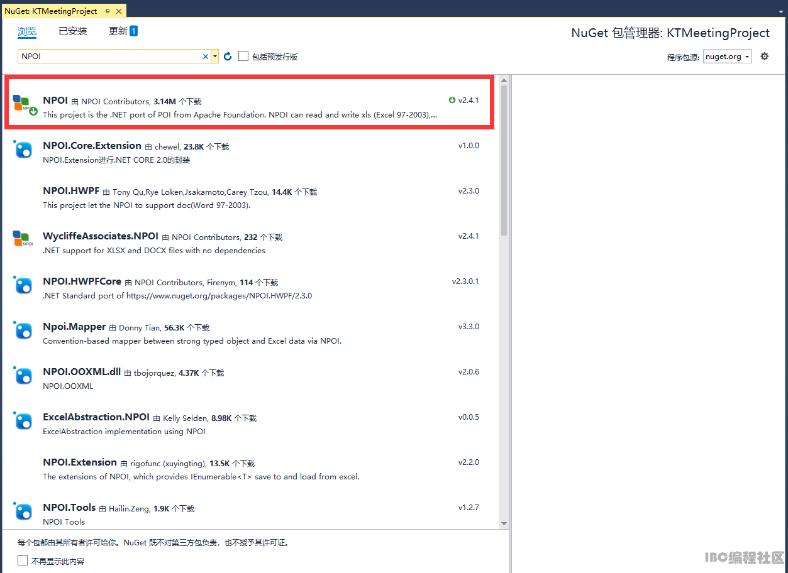Click the NPOI.HWPF description about Word 97-2003

(x=147, y=205)
